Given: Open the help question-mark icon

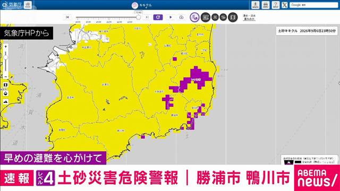Looking at the screenshot, I should coord(276,5).
